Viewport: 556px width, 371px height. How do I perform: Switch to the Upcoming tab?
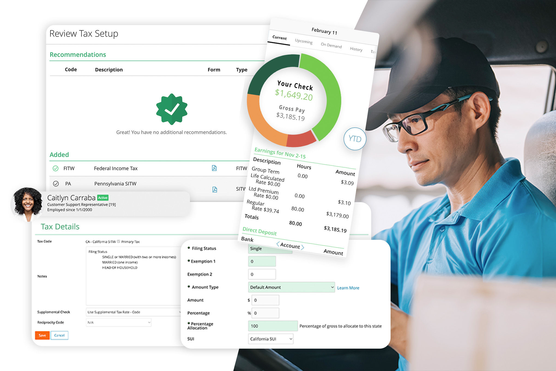(304, 41)
